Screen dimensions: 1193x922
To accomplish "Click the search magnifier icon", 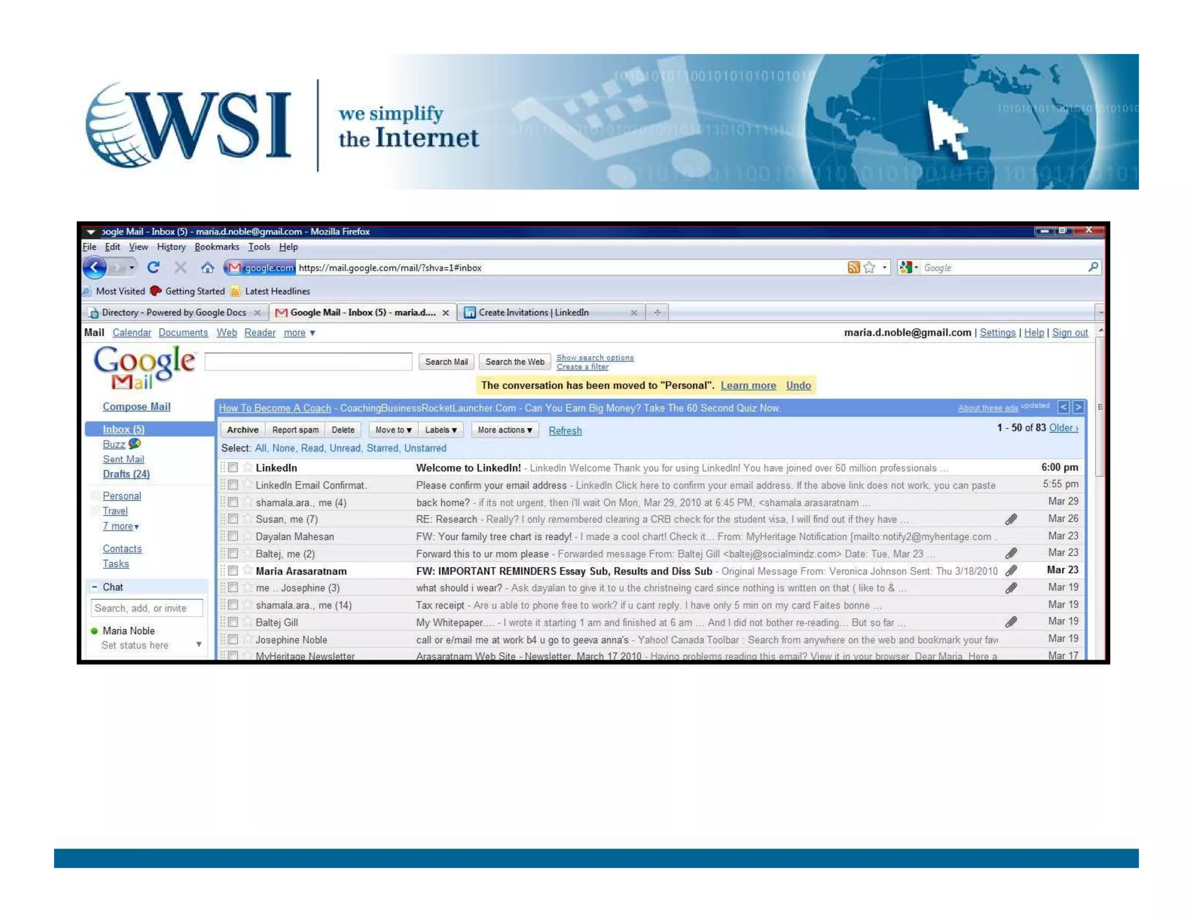I will (1093, 267).
